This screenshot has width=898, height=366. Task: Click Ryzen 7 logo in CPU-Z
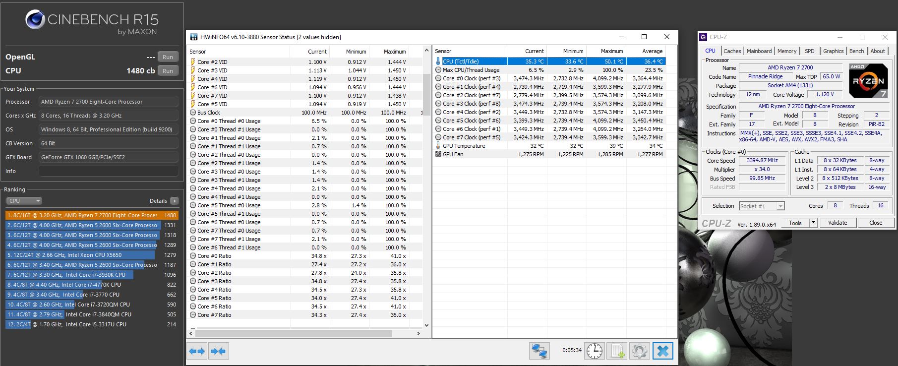tap(868, 80)
